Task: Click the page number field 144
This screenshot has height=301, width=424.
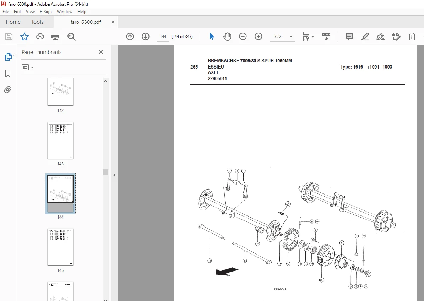Action: pos(163,37)
